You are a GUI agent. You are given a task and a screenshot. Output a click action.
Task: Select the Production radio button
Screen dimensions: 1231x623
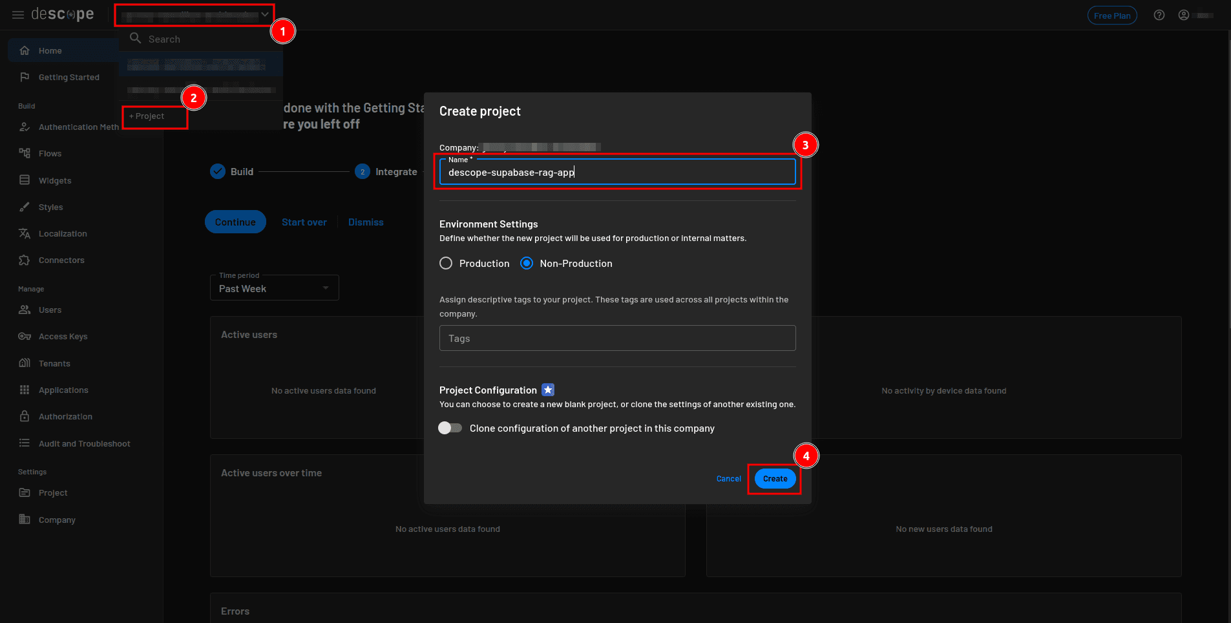point(446,263)
